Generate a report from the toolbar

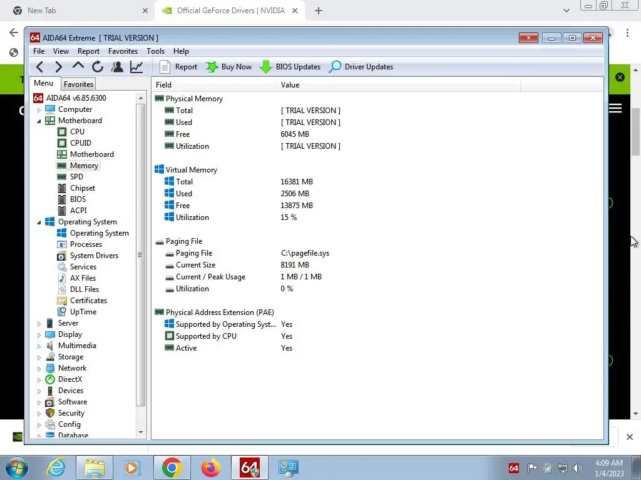point(178,66)
